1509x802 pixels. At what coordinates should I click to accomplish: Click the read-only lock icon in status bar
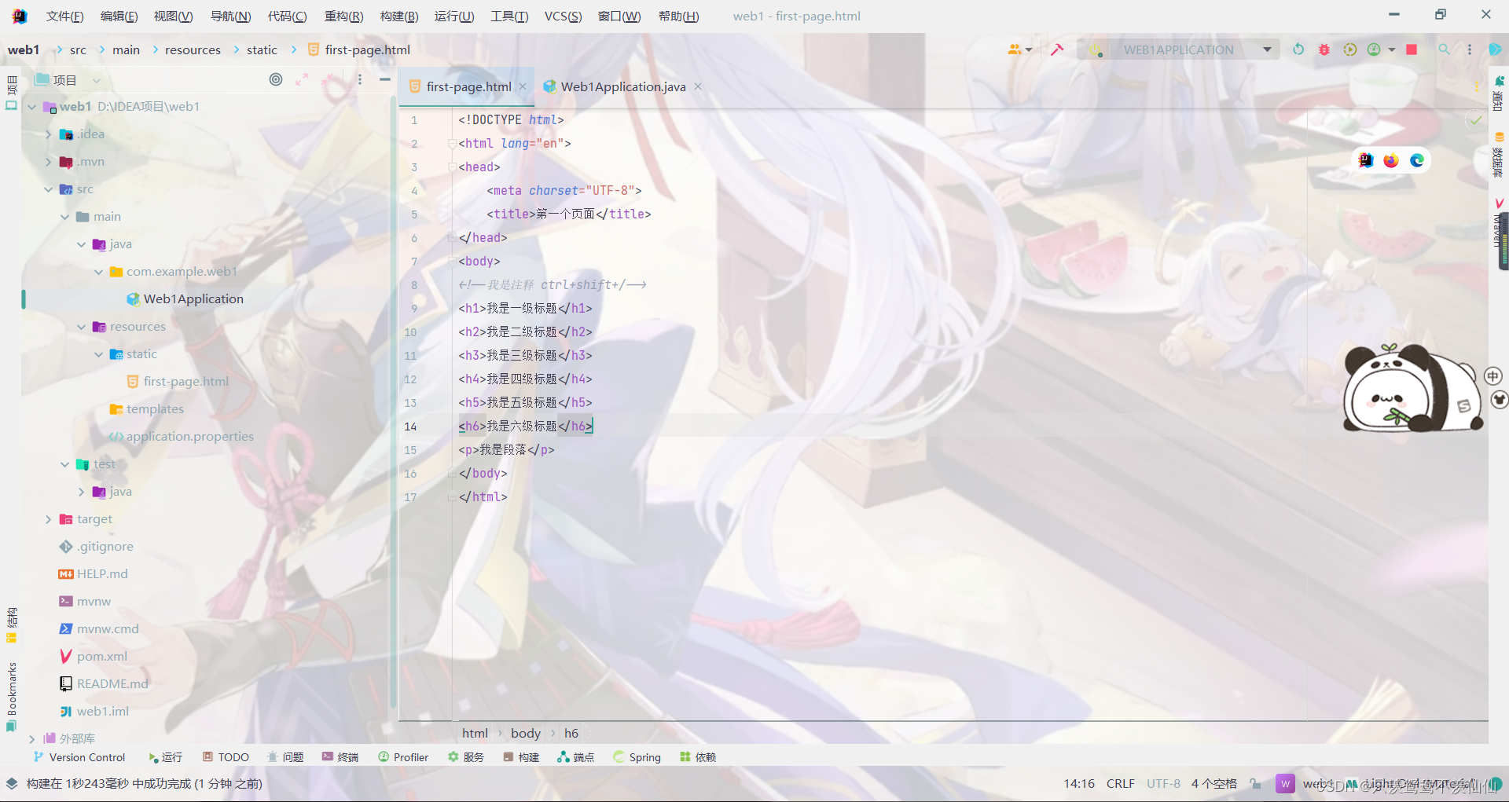[1256, 784]
